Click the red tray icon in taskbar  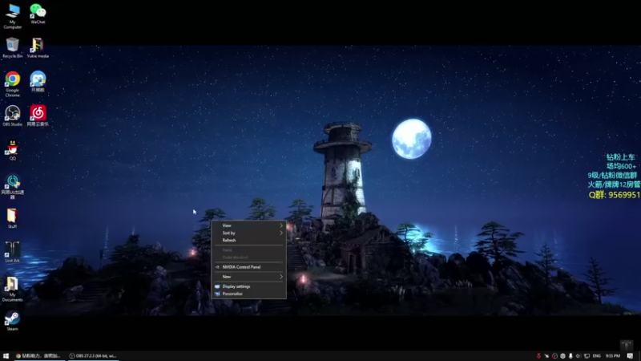point(538,356)
